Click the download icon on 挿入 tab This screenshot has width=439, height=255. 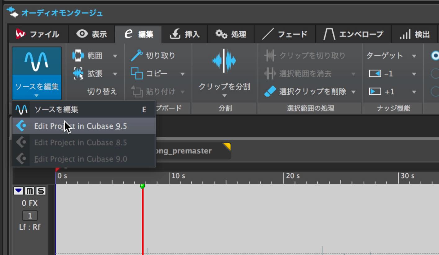coord(175,34)
